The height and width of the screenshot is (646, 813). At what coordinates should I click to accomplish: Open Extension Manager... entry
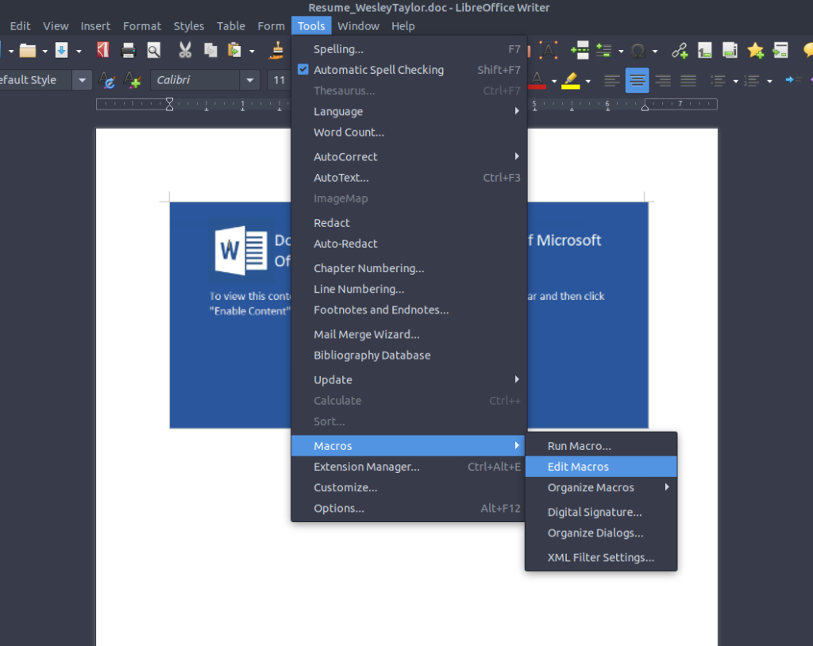click(x=409, y=467)
